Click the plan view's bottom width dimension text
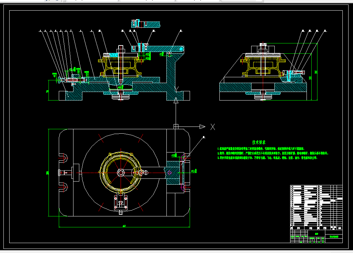The height and width of the screenshot is (253, 353). (x=124, y=226)
